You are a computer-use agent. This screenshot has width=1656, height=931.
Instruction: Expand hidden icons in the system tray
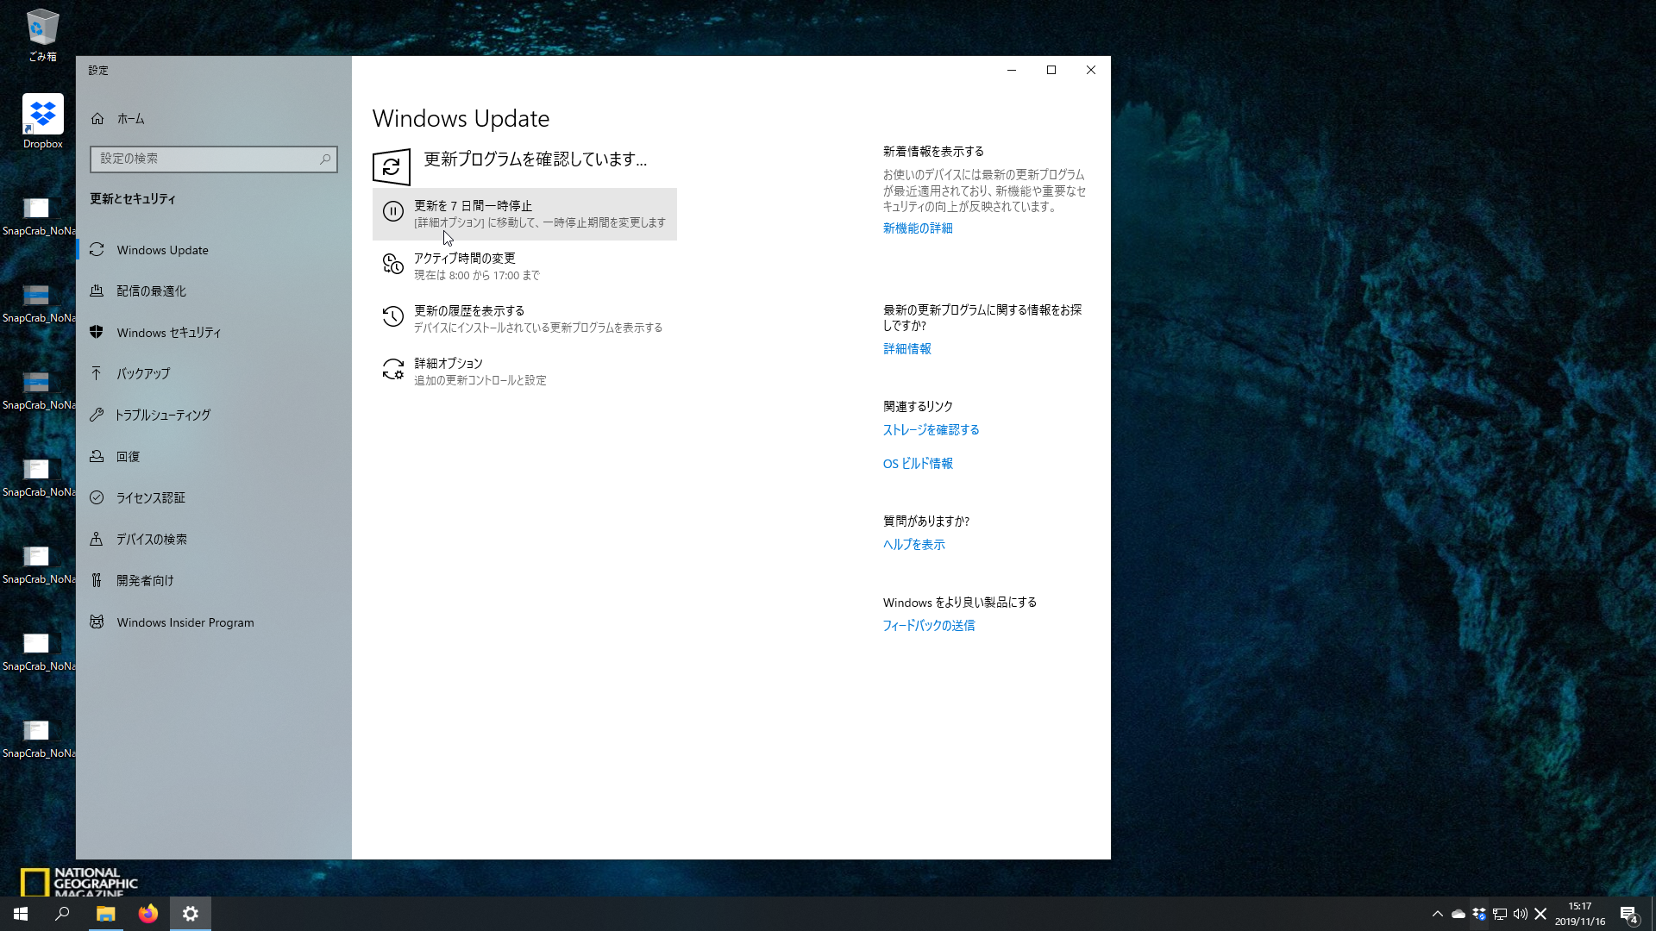pos(1437,914)
